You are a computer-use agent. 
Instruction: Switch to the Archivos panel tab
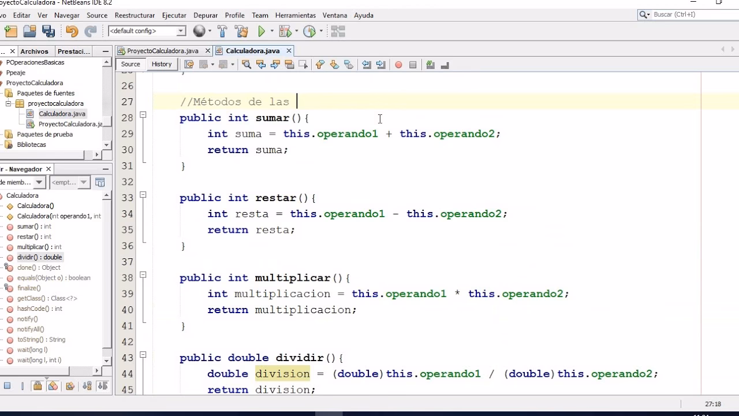click(34, 51)
